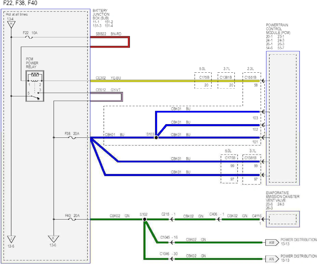Click the 'POWERTRAIN CONTROL MODULE (PCM)' label
The height and width of the screenshot is (264, 317).
coord(278,29)
